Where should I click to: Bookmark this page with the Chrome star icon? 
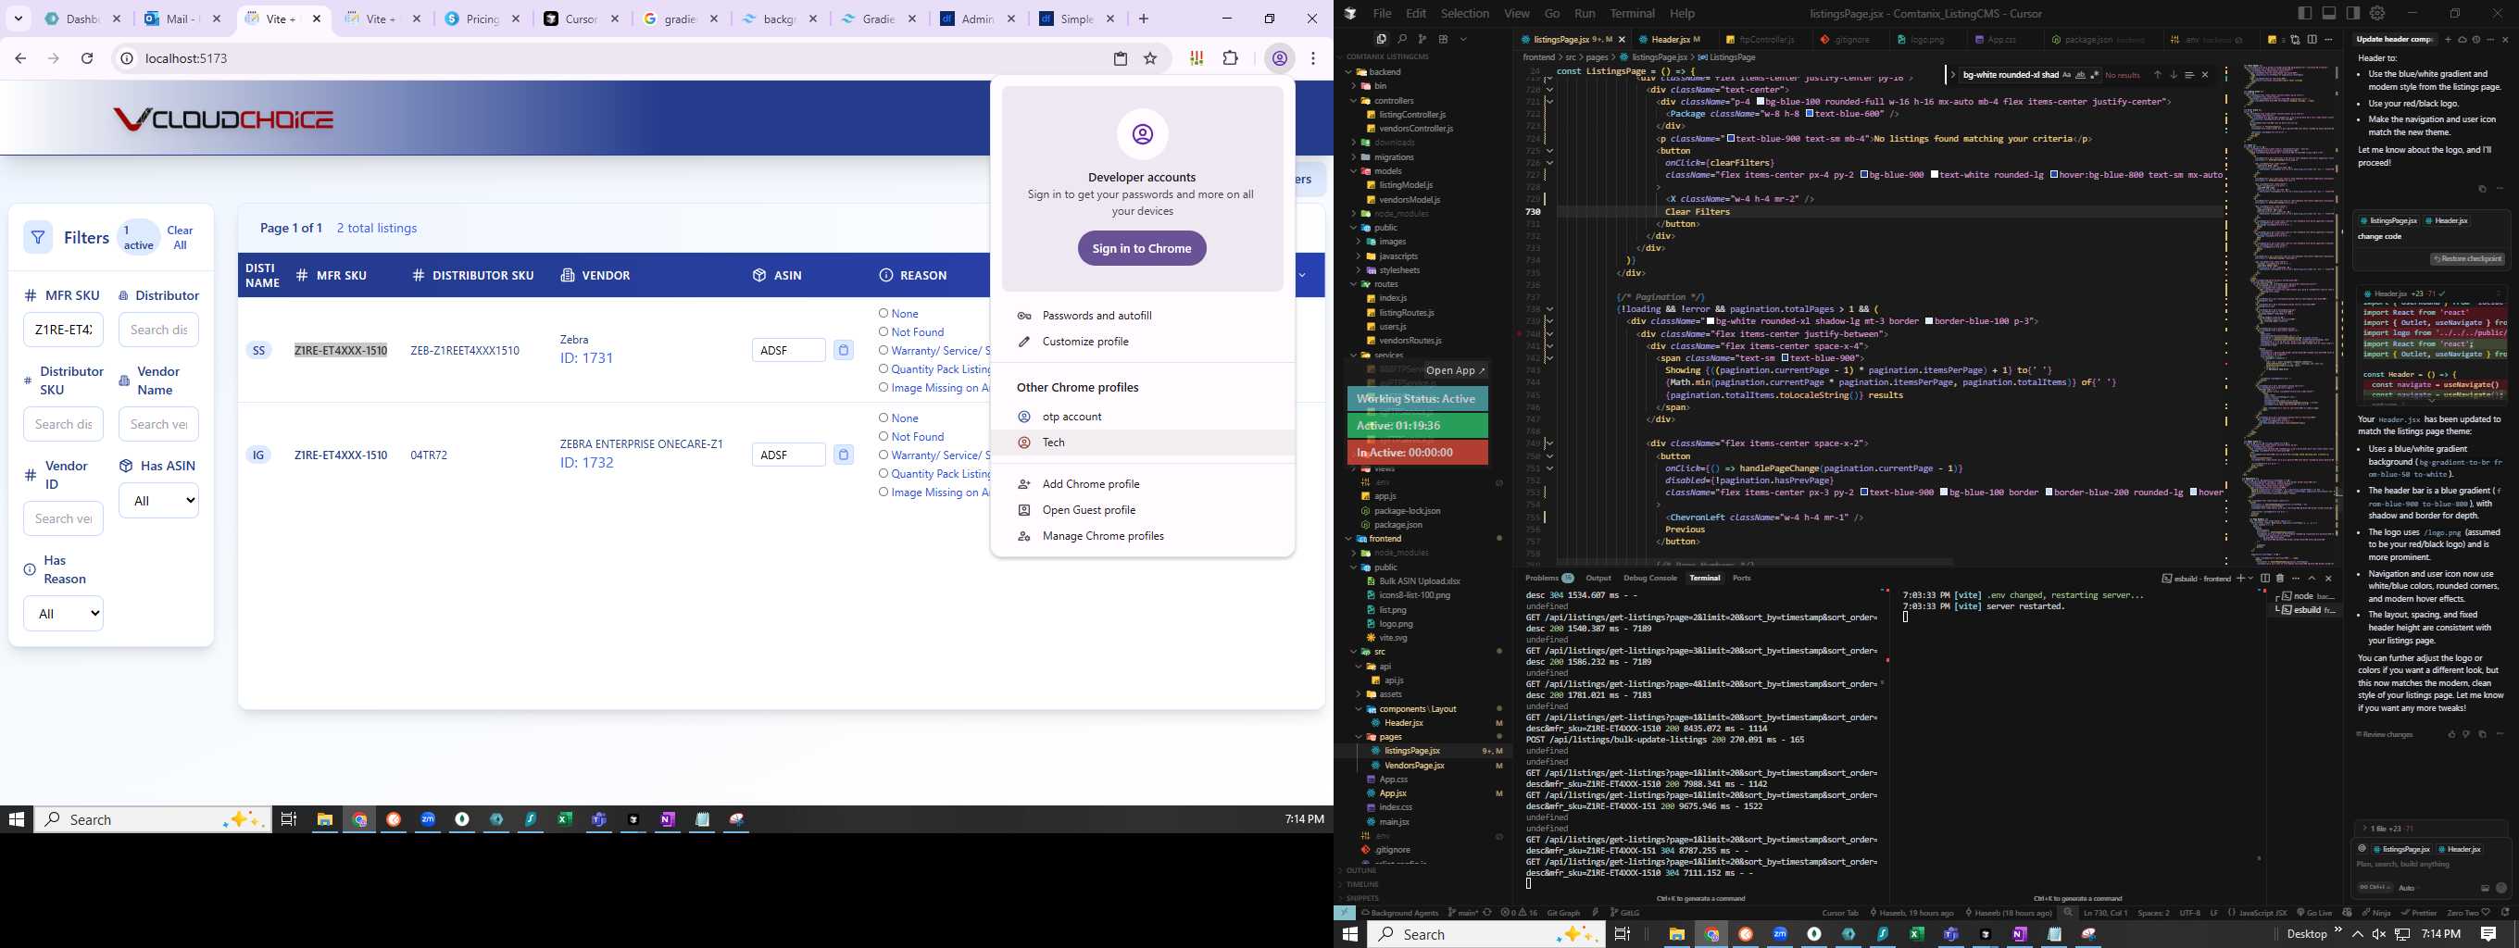(1150, 58)
